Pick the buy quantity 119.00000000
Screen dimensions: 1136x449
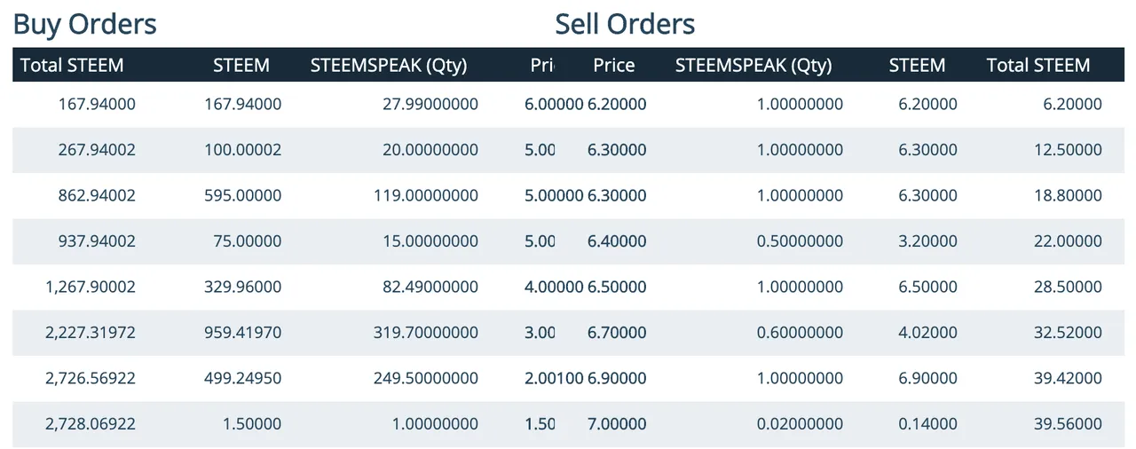427,195
